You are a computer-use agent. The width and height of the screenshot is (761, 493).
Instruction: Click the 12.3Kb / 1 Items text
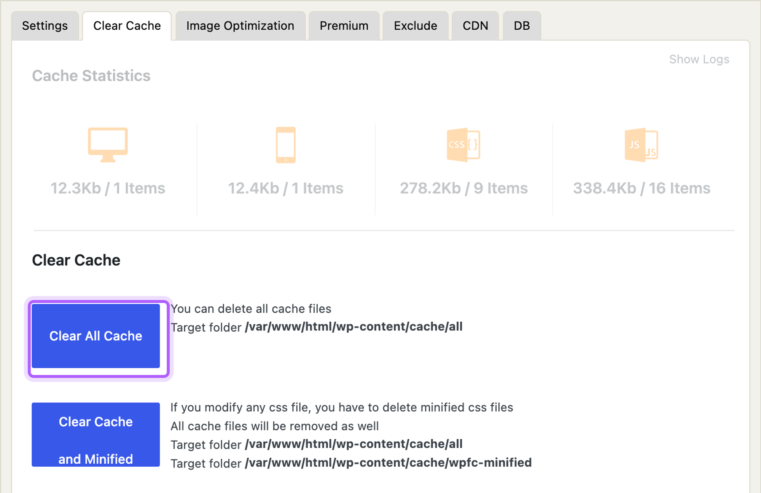[x=108, y=188]
